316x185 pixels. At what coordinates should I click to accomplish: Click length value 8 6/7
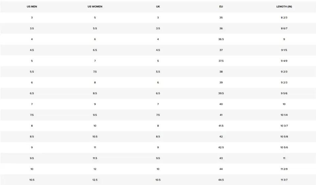[x=284, y=28]
